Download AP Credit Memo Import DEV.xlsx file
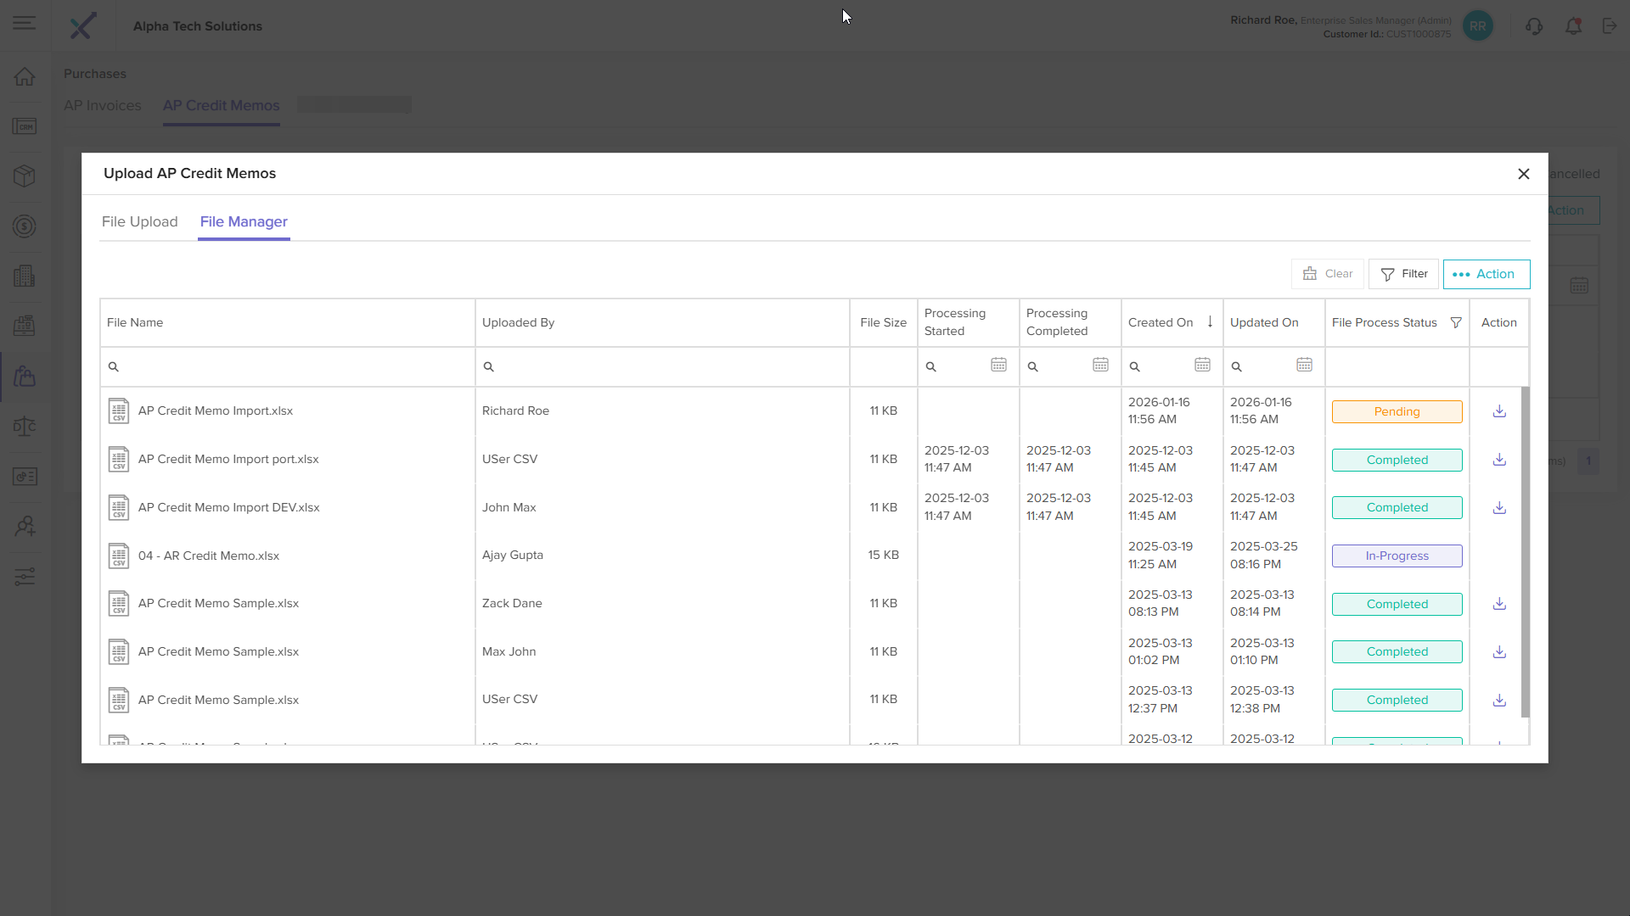Viewport: 1630px width, 916px height. click(x=1499, y=508)
